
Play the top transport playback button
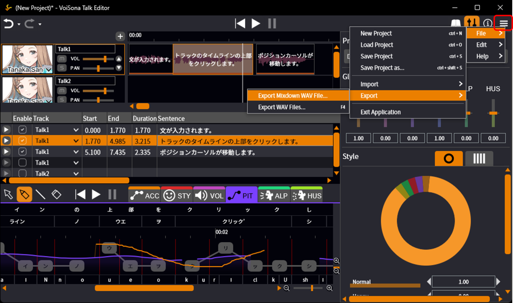(256, 24)
